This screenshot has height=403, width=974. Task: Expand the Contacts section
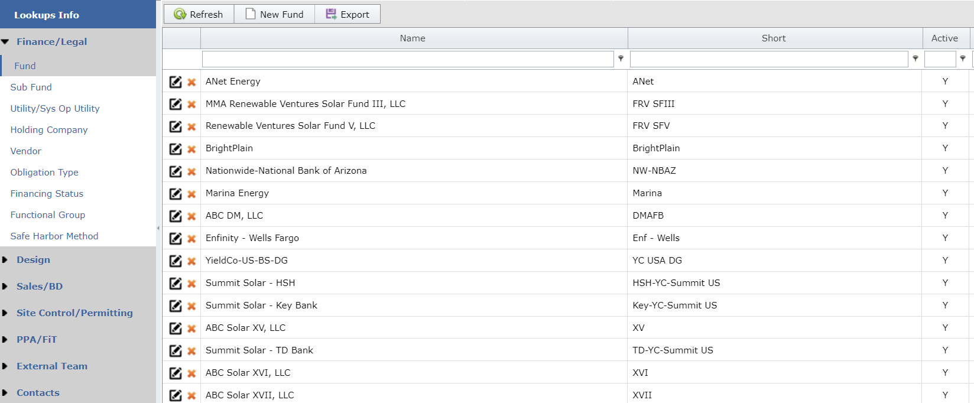(5, 393)
